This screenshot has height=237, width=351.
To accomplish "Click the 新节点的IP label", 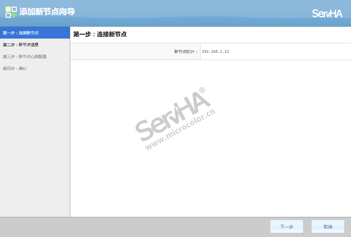I will (x=186, y=52).
